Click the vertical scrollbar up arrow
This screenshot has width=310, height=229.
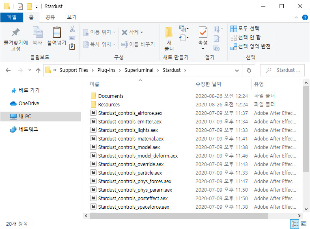306,83
